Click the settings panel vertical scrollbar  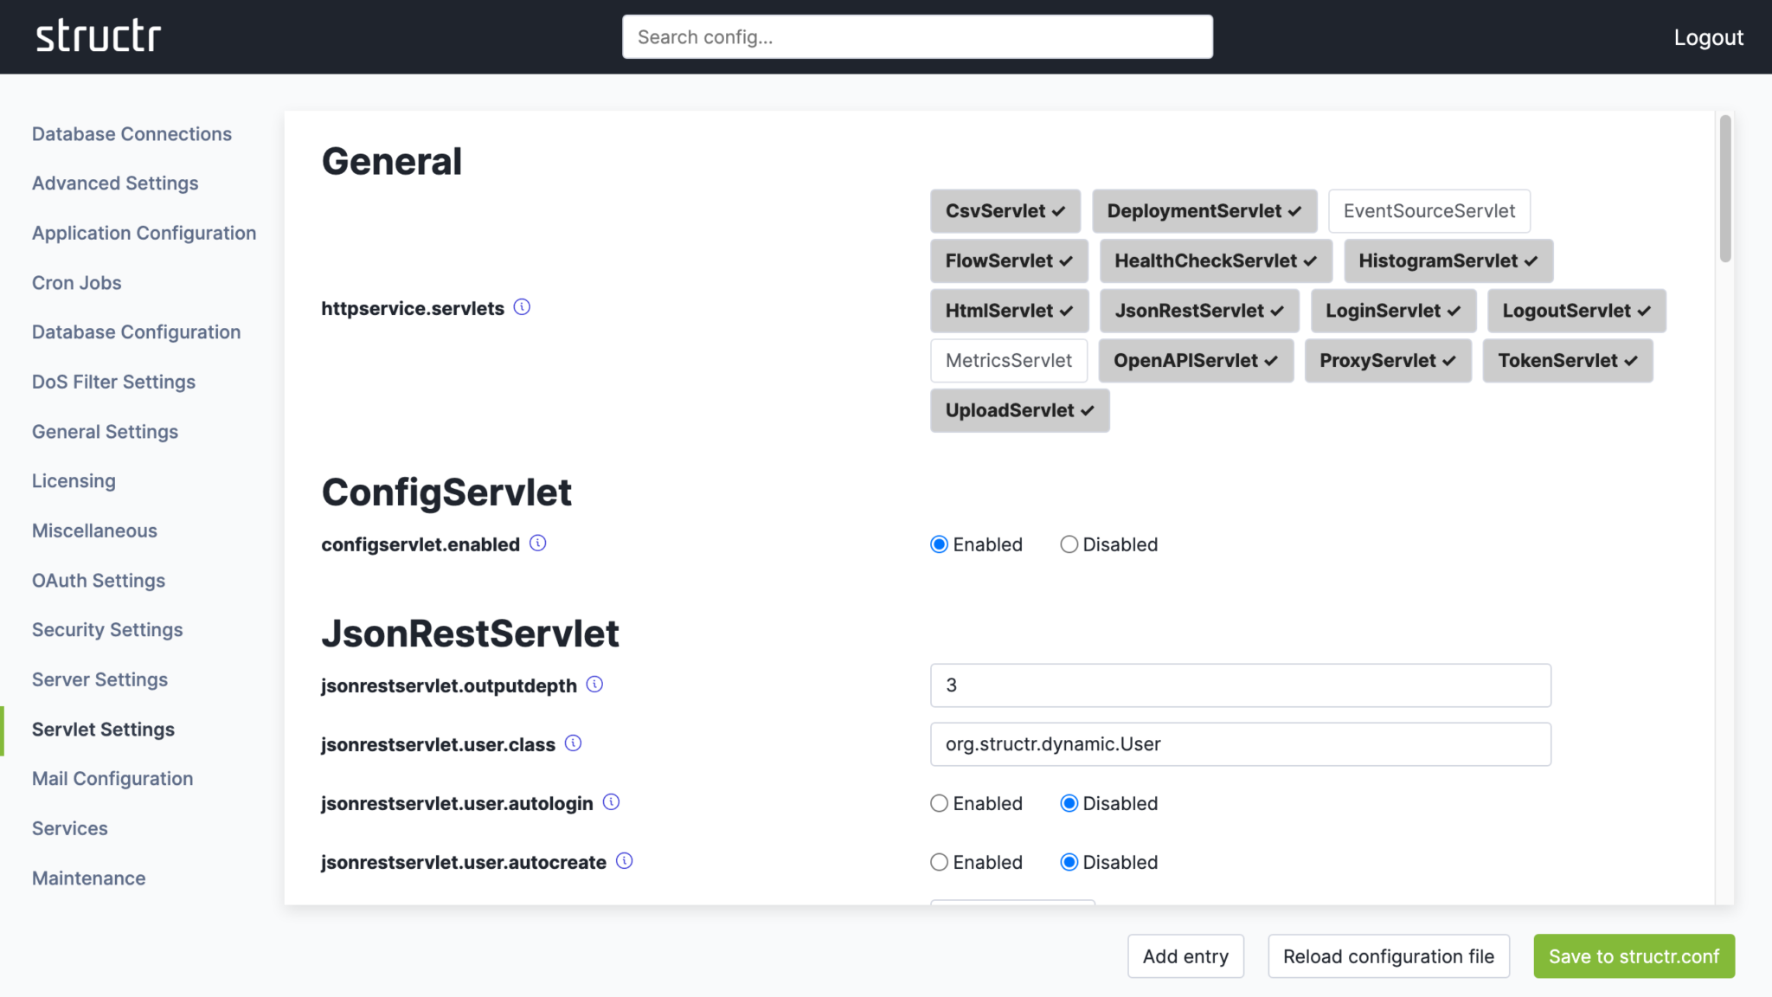[1725, 189]
